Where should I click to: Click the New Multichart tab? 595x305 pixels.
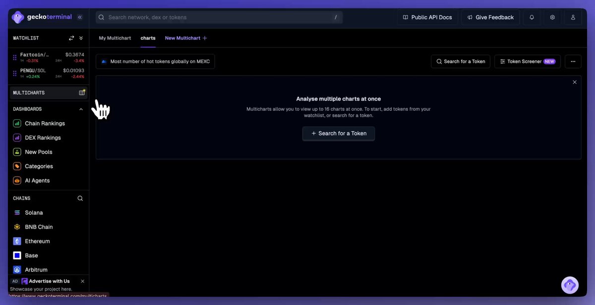(182, 38)
